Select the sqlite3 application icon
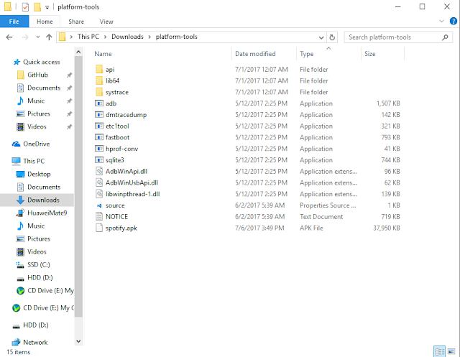Viewport: 460px width, 357px height. [x=99, y=160]
